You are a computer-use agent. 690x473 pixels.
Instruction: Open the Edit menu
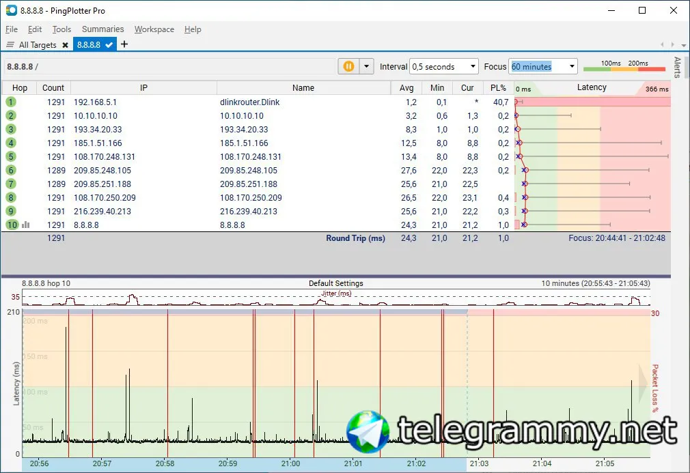(x=34, y=29)
